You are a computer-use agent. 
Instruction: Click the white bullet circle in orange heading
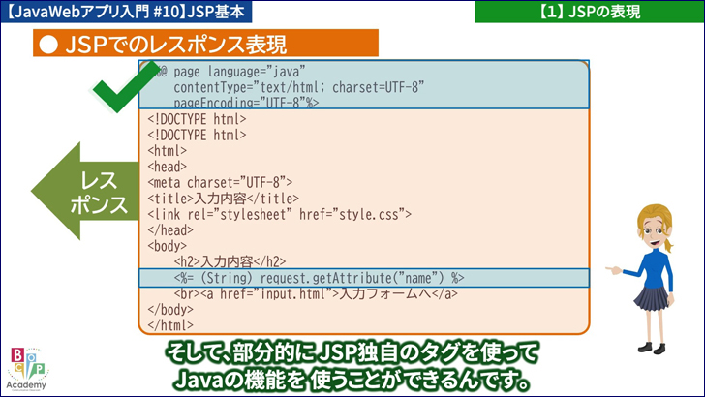(x=46, y=45)
